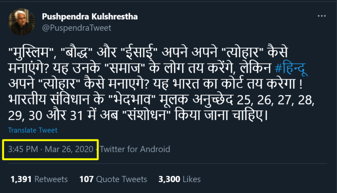View the 3,300 Likes list
Screen dimensions: 337x193
tap(179, 179)
